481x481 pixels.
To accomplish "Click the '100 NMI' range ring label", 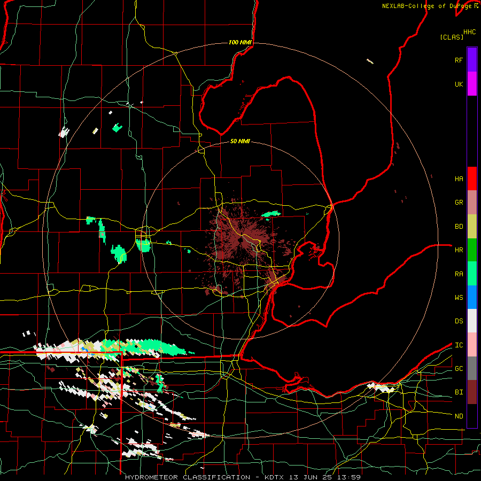I will coord(240,42).
